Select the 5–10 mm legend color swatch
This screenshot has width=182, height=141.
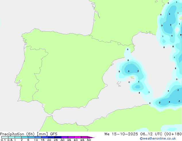(x=31, y=137)
